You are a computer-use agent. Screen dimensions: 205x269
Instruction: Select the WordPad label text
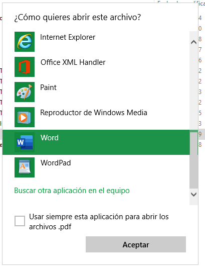(x=56, y=163)
